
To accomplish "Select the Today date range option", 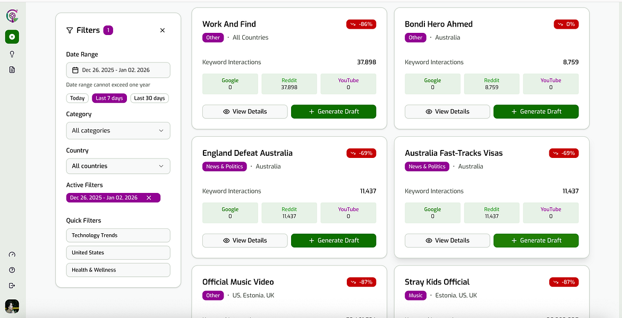I will point(78,98).
